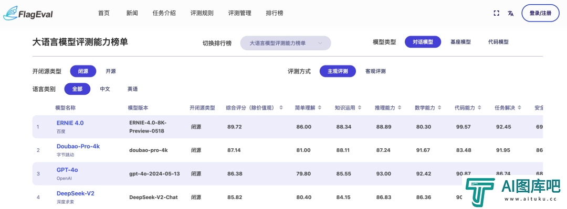The width and height of the screenshot is (567, 209).
Task: Open the DeepSeek-V2 model link
Action: pyautogui.click(x=76, y=193)
